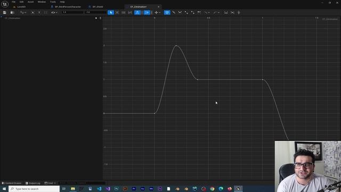Open the Output Log

coord(33,183)
